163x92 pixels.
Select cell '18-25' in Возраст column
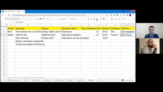point(106,38)
